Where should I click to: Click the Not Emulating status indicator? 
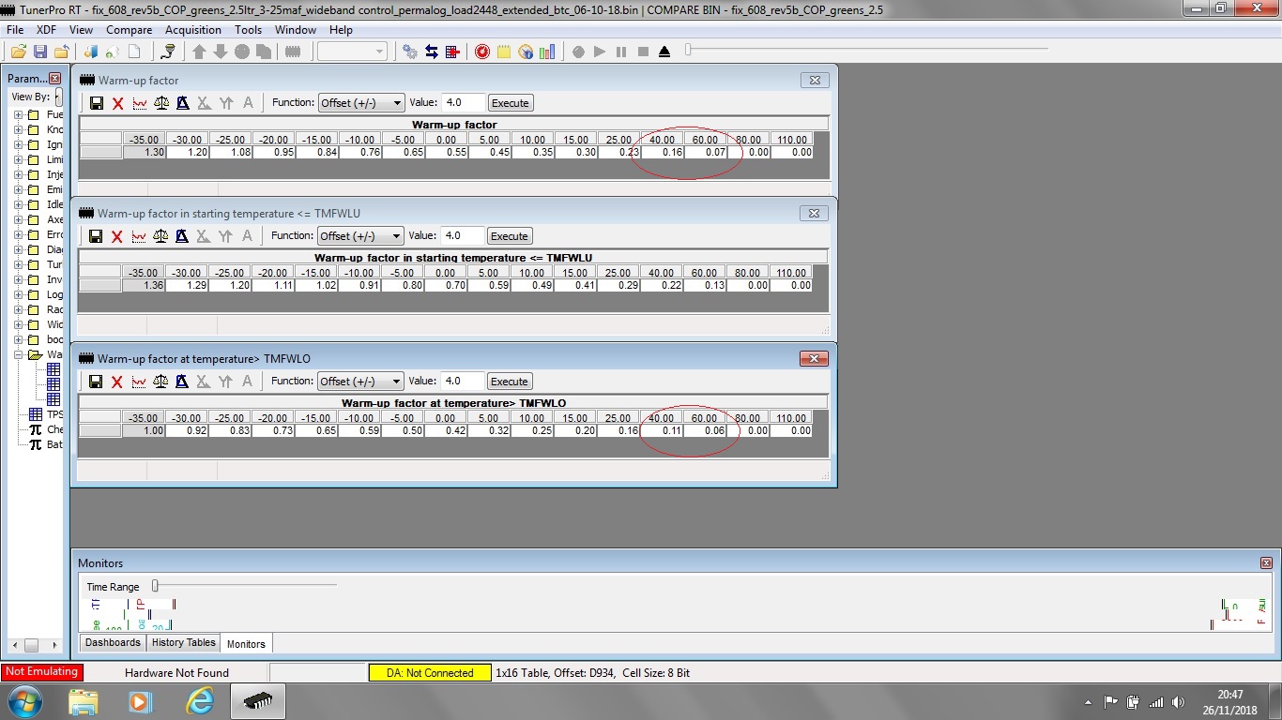click(41, 672)
